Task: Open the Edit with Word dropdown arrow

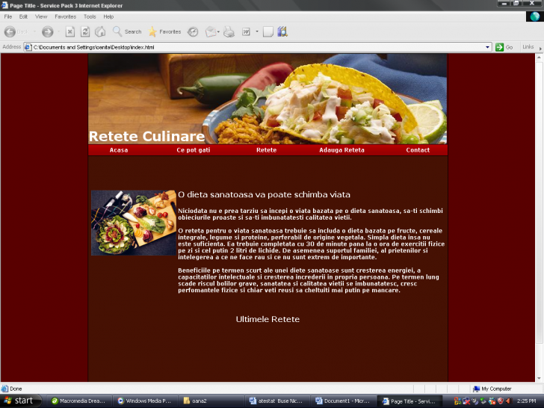Action: coord(256,31)
